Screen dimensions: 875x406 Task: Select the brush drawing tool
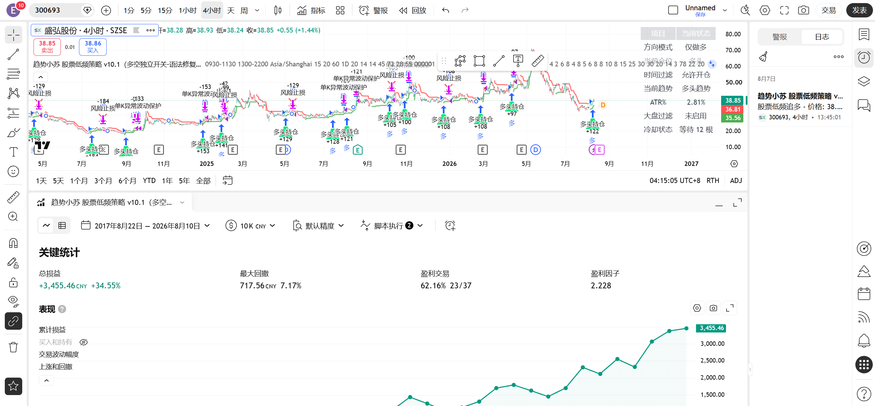point(13,132)
